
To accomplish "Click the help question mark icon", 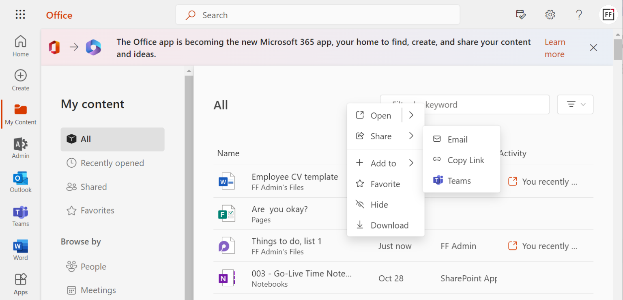I will pos(579,15).
